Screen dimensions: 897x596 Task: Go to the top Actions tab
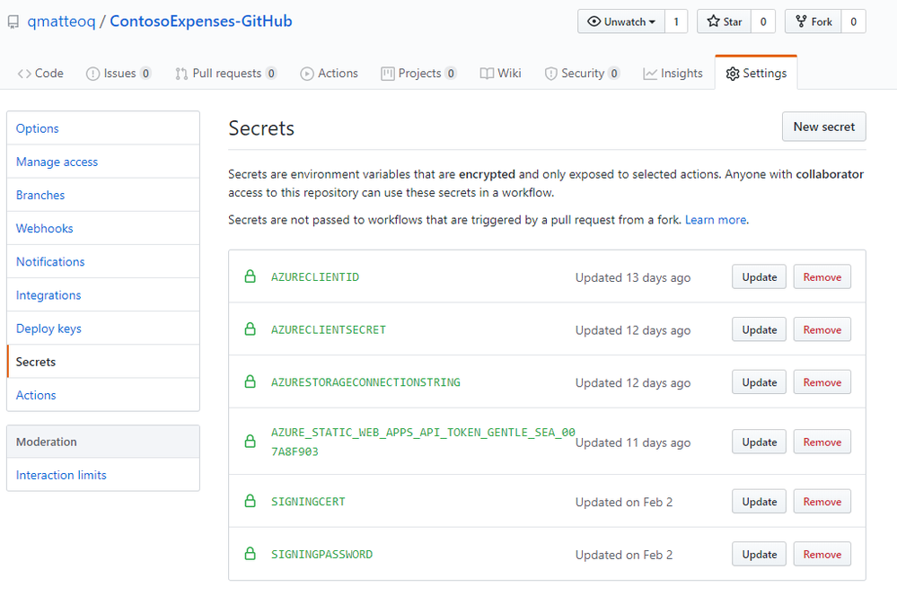(329, 74)
